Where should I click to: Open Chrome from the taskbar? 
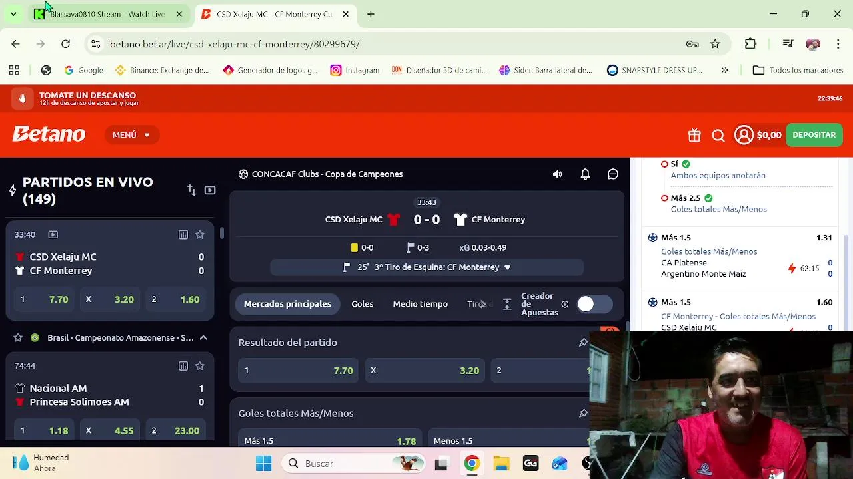(x=472, y=464)
